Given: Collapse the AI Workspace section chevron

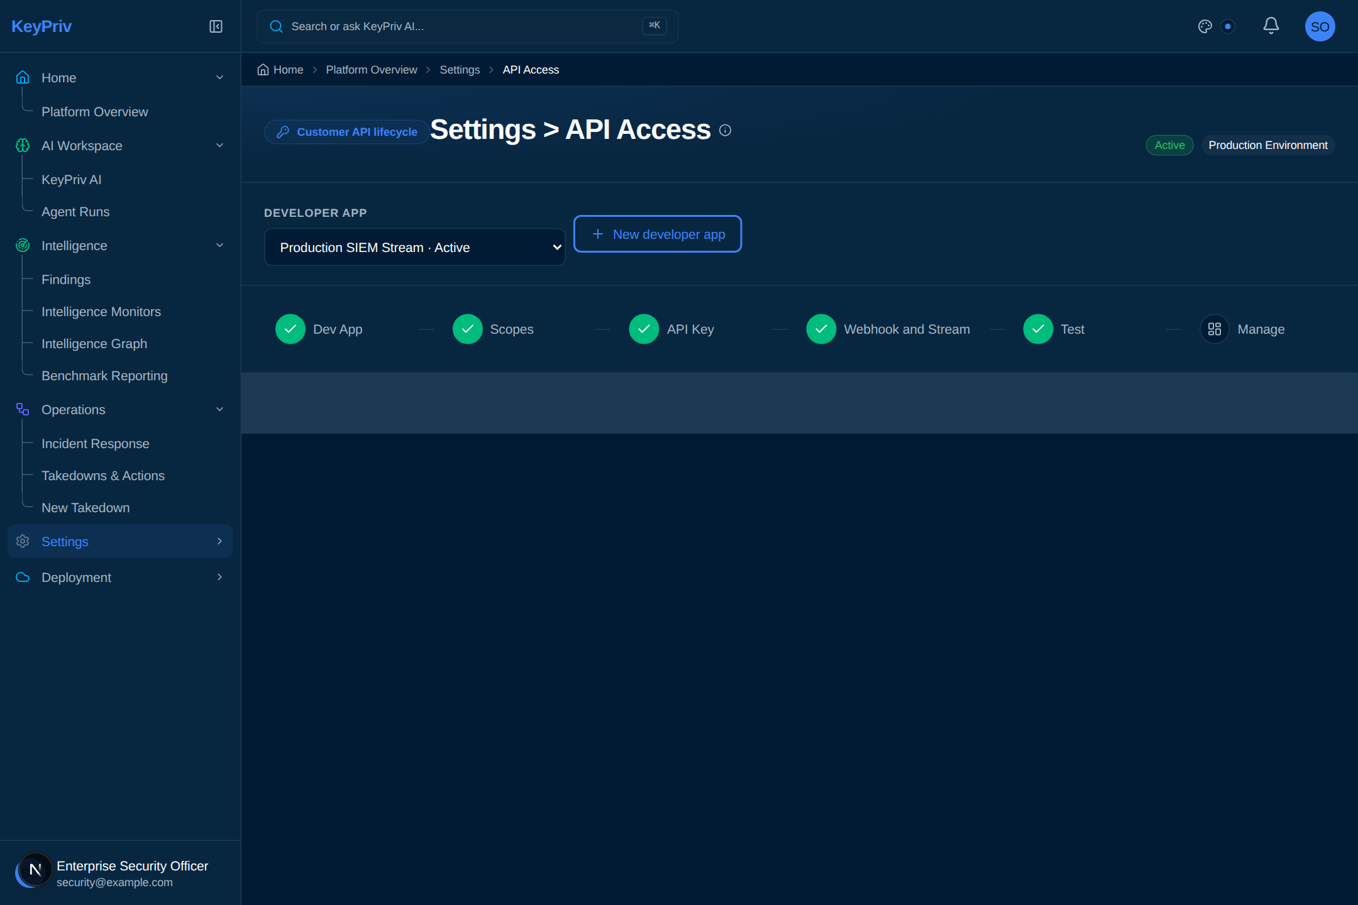Looking at the screenshot, I should point(220,145).
